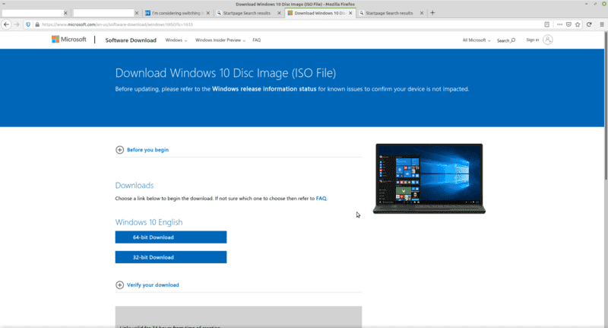This screenshot has width=608, height=328.
Task: Click the padlock site security icon
Action: tap(37, 24)
